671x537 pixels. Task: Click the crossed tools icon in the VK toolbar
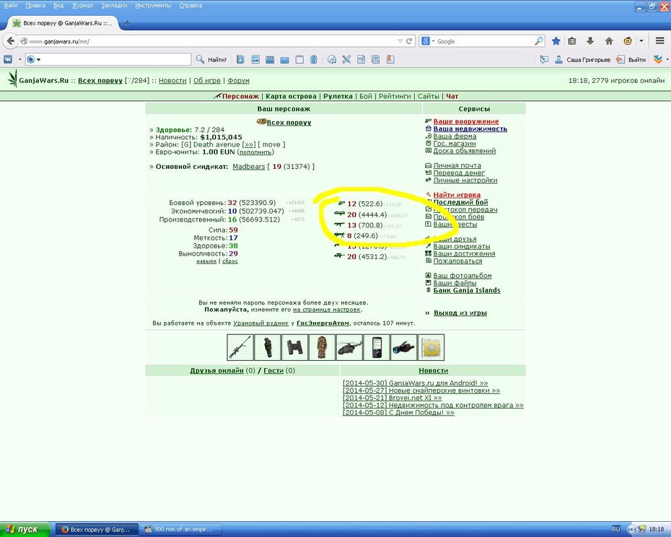[x=346, y=59]
